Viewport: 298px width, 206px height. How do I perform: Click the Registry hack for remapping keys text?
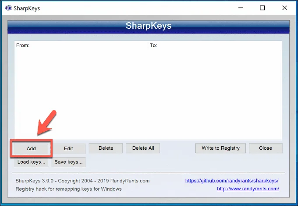pyautogui.click(x=69, y=189)
